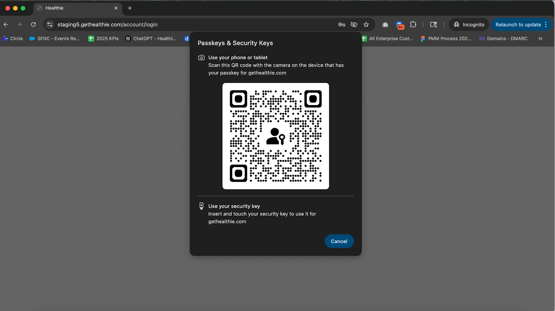This screenshot has height=311, width=555.
Task: Open the Chrome three-dot menu
Action: (546, 25)
